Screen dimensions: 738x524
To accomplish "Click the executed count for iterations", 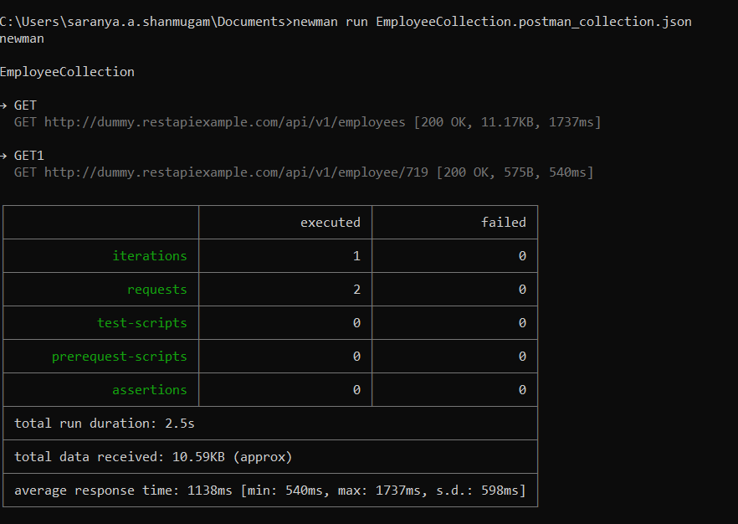I will tap(356, 256).
